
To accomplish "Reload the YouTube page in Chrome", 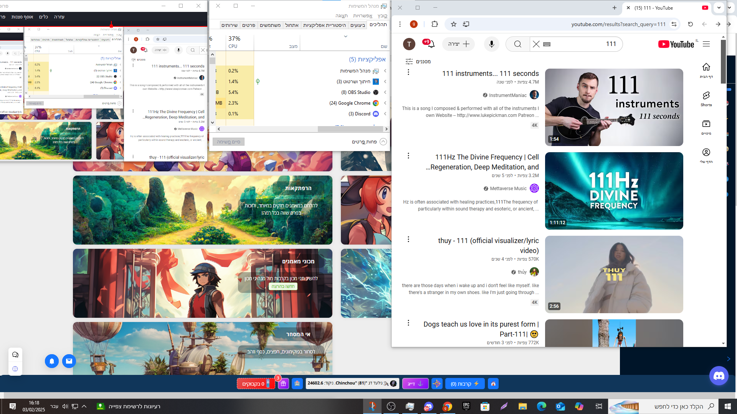I will 691,24.
